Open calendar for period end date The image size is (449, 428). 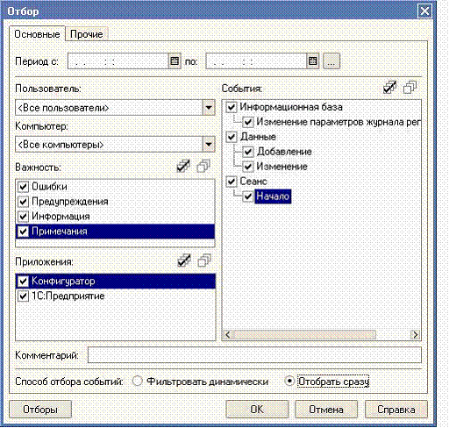(x=313, y=61)
